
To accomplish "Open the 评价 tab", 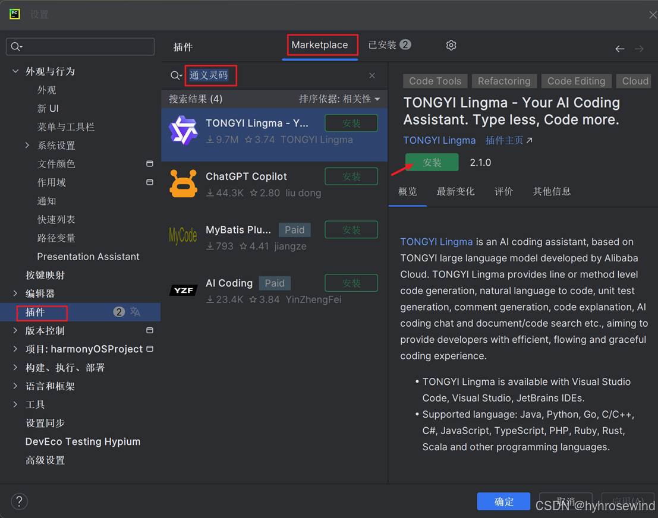I will click(503, 192).
